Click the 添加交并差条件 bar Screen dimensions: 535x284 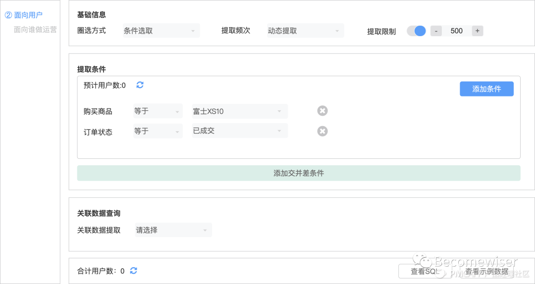[299, 173]
